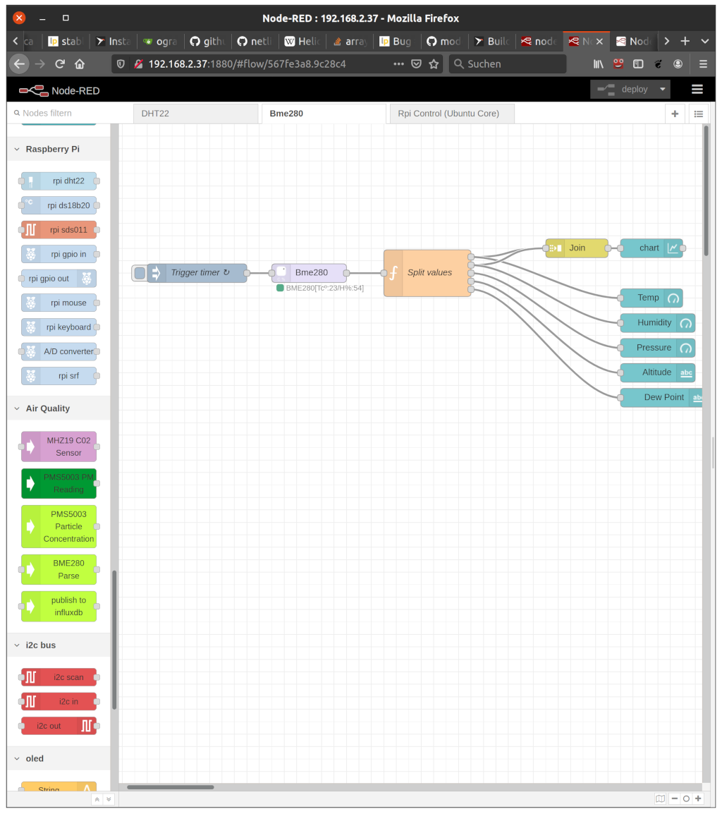The image size is (722, 814).
Task: Collapse all palette categories button
Action: 97,799
